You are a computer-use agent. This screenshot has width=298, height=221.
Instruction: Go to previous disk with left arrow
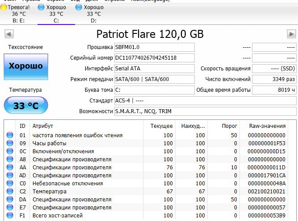coord(9,34)
